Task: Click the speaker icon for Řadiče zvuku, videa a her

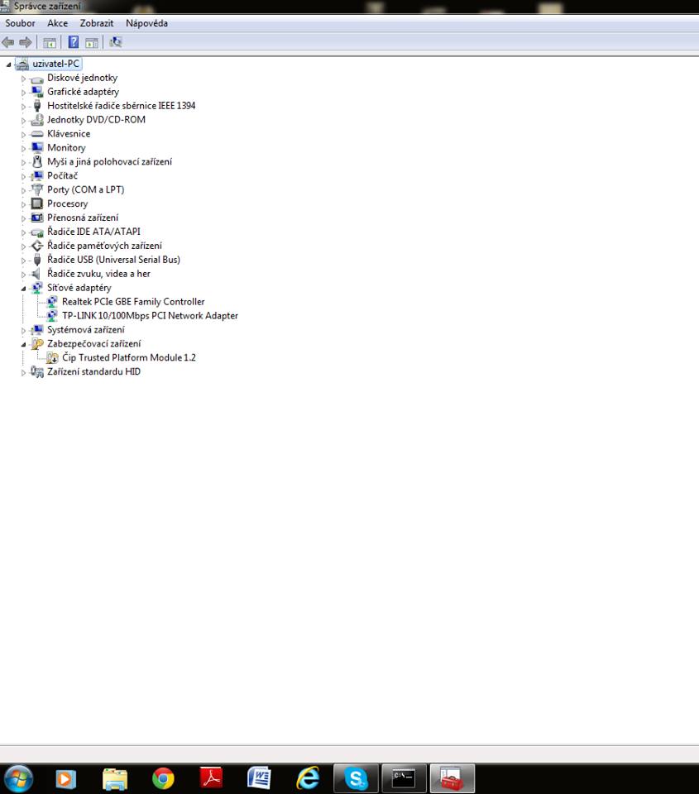Action: 36,274
